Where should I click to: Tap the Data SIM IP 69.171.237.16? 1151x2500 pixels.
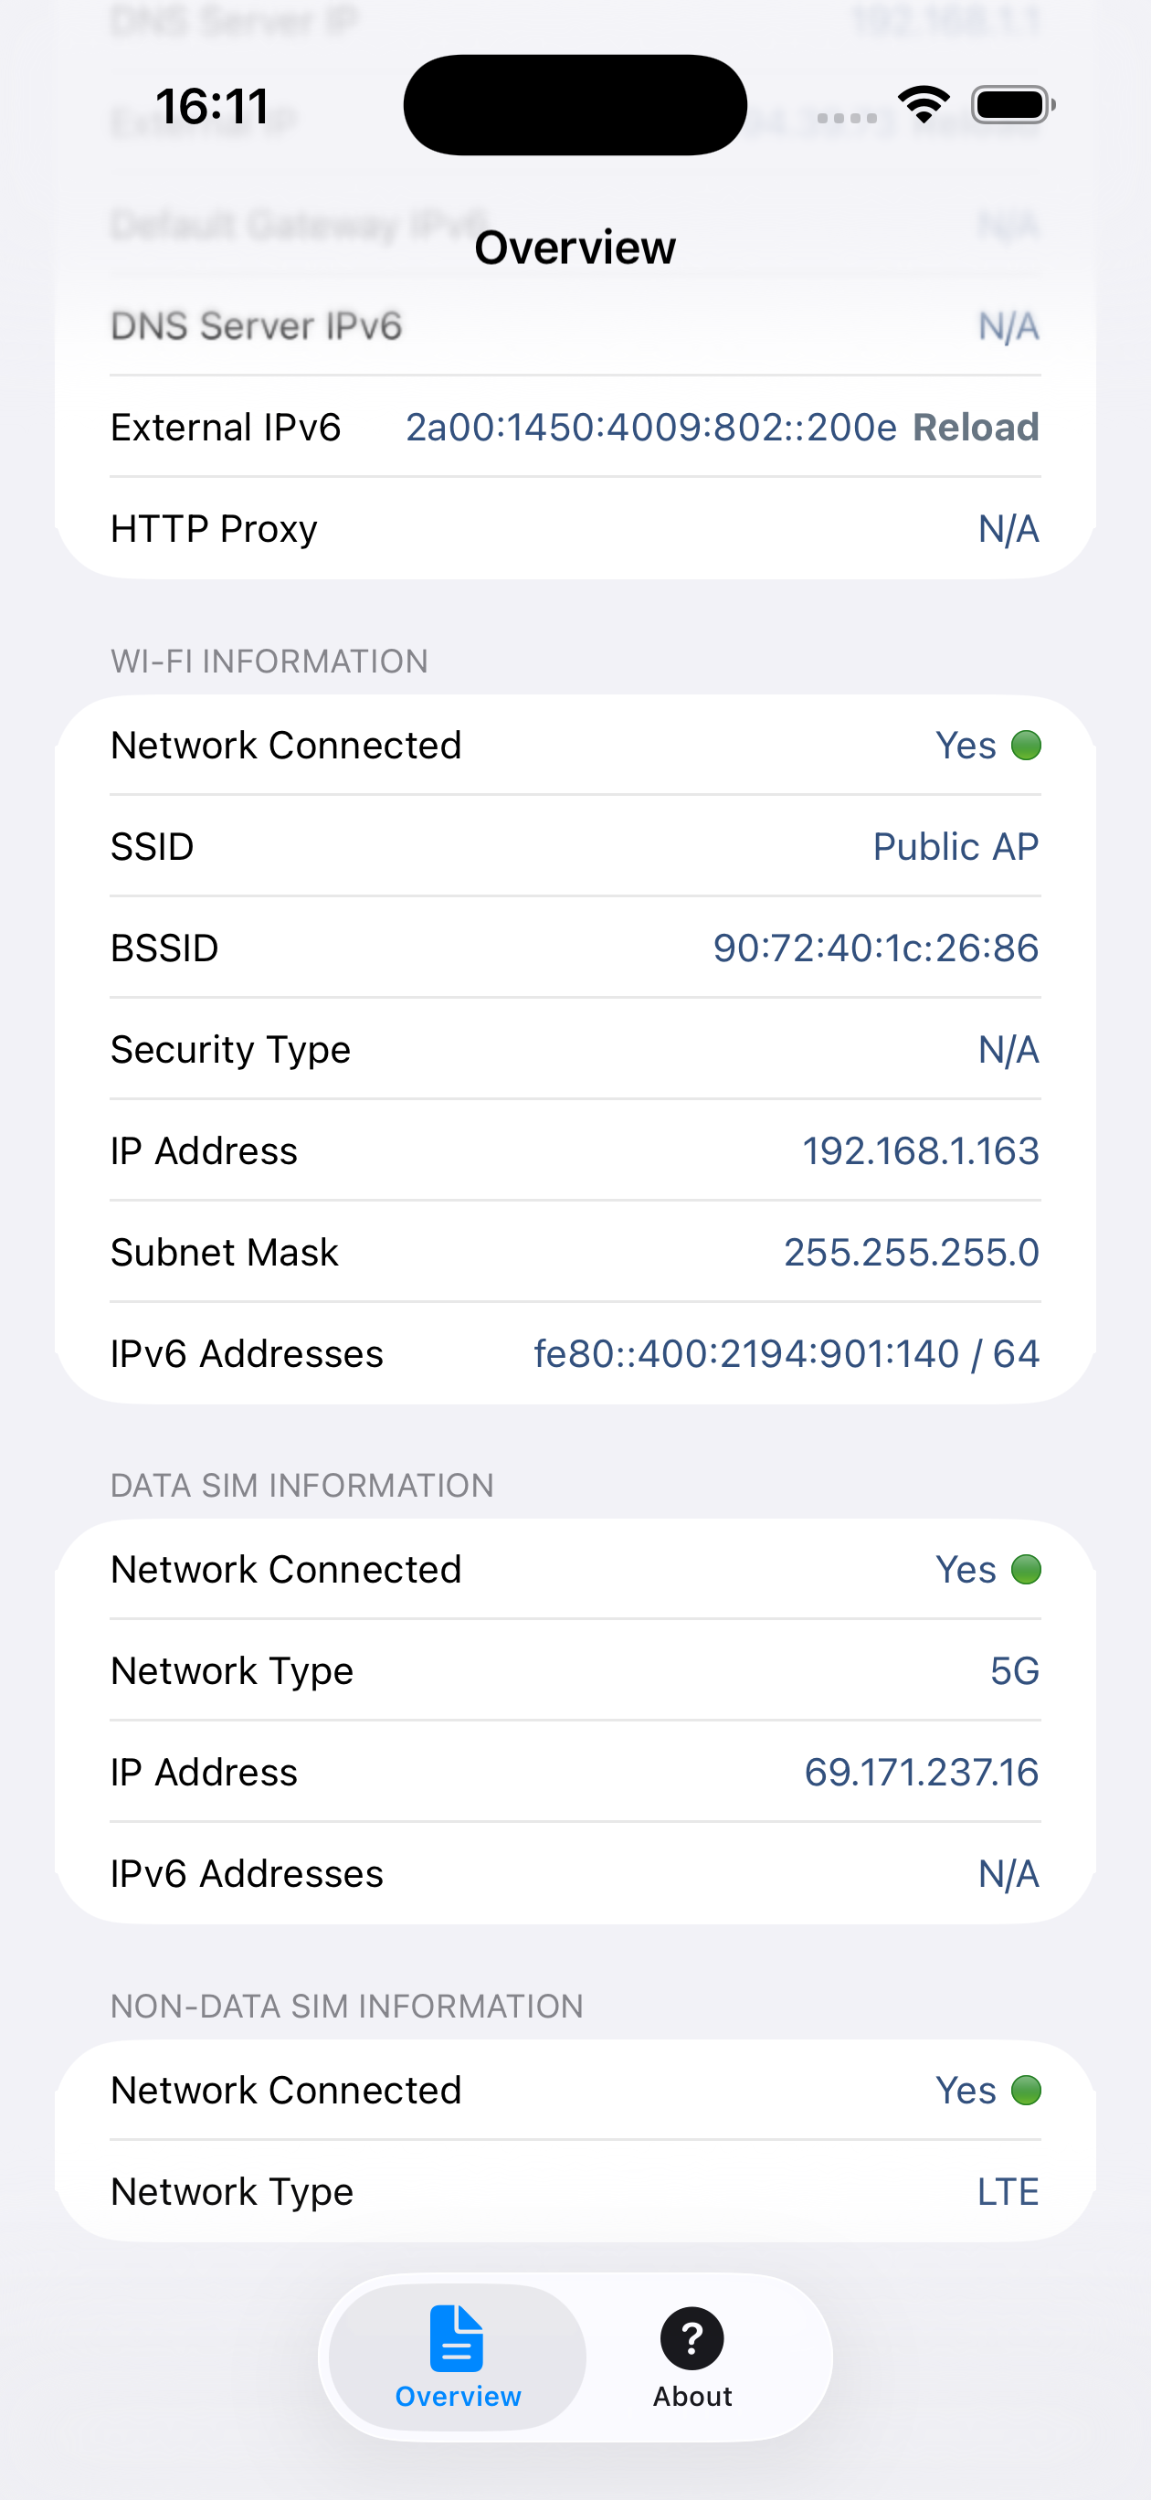click(921, 1772)
